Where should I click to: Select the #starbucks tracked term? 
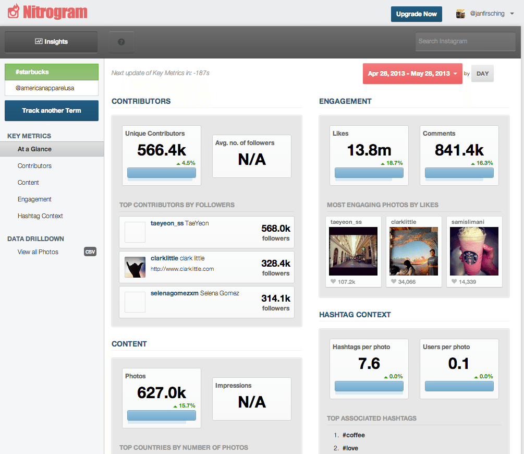pos(52,72)
